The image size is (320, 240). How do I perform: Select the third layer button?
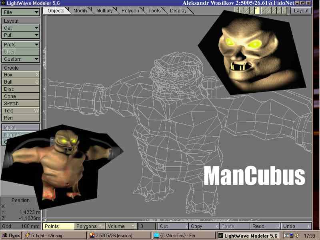(247, 10)
